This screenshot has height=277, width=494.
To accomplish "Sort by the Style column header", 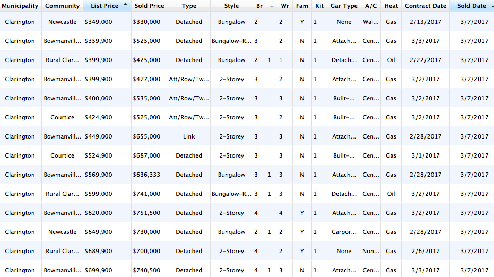I will (231, 6).
